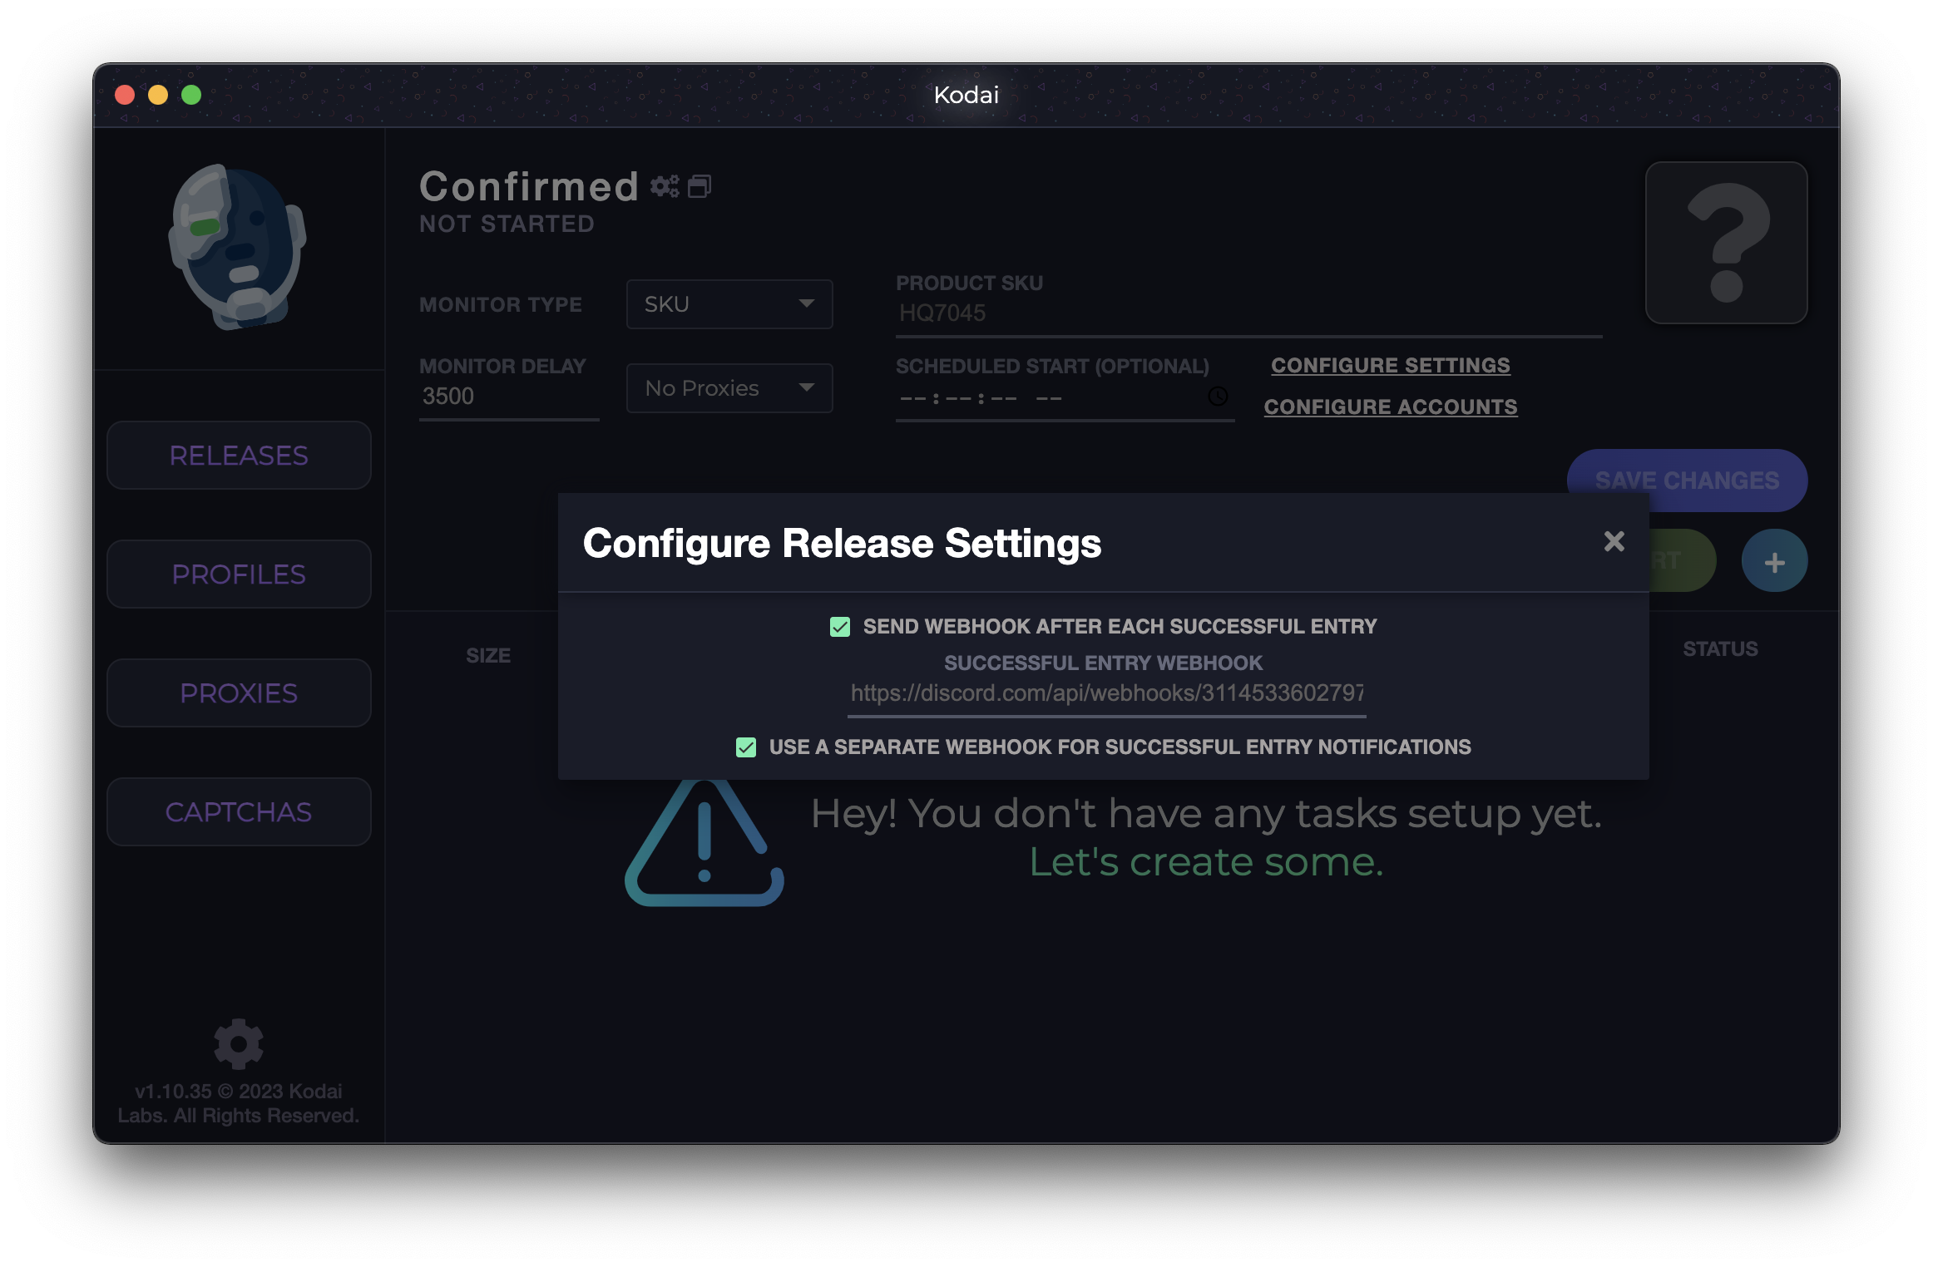
Task: Open app settings gear in sidebar
Action: pos(239,1044)
